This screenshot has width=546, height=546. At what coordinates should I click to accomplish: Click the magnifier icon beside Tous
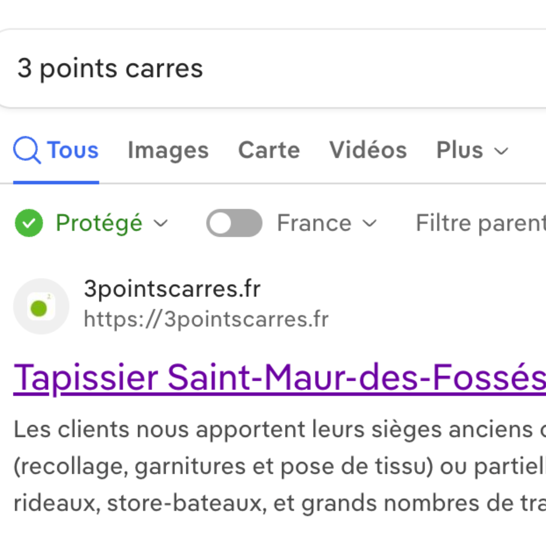27,150
